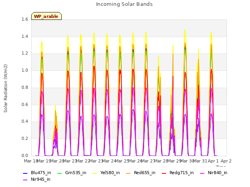The width and height of the screenshot is (250, 187).
Task: Click the Apr 1 x-axis tick label
Action: (213, 161)
